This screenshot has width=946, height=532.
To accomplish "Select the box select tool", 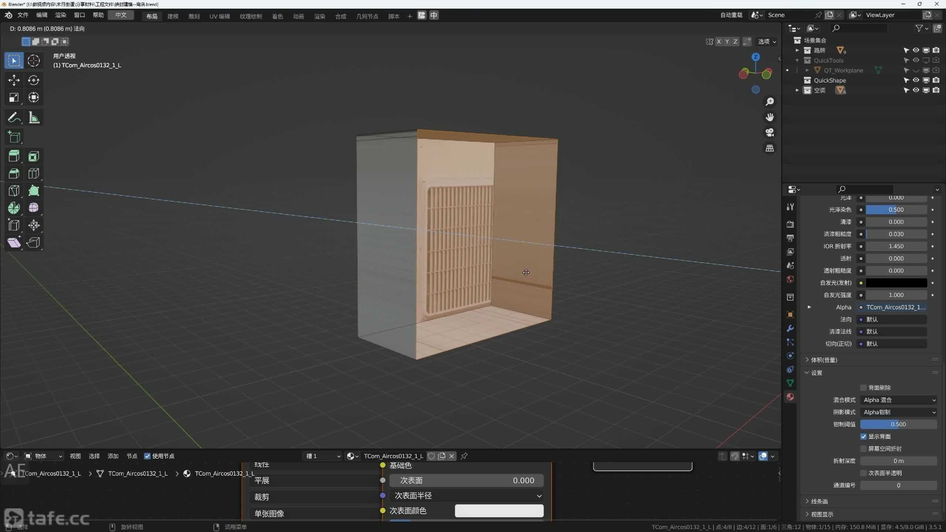I will (14, 61).
